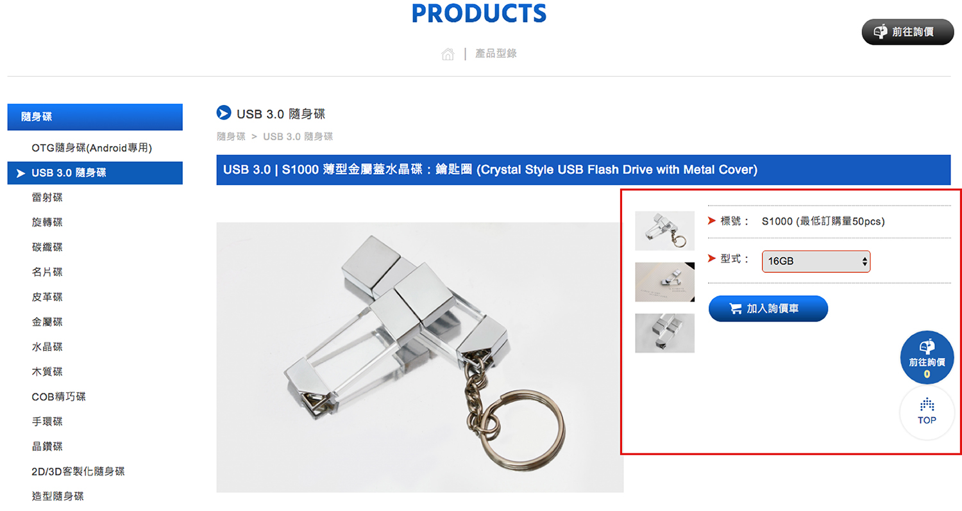Click 產品型錄 breadcrumb link
The width and height of the screenshot is (962, 511).
pyautogui.click(x=496, y=54)
